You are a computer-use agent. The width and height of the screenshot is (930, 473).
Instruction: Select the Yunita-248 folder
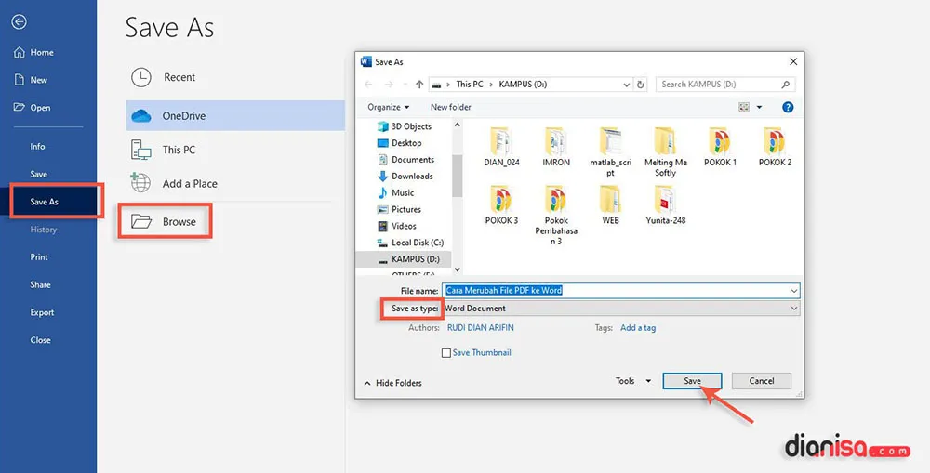[x=666, y=205]
